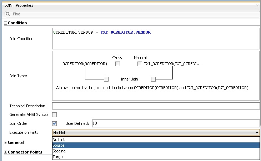Viewport: 261px width, 161px height.
Task: Click the Technical Description field
Action: tap(156, 106)
